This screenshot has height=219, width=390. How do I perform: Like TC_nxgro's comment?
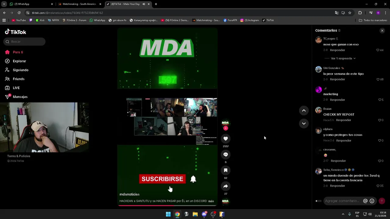378,50
